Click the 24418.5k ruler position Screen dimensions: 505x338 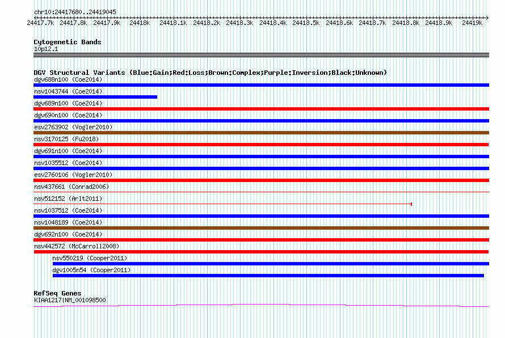[306, 23]
